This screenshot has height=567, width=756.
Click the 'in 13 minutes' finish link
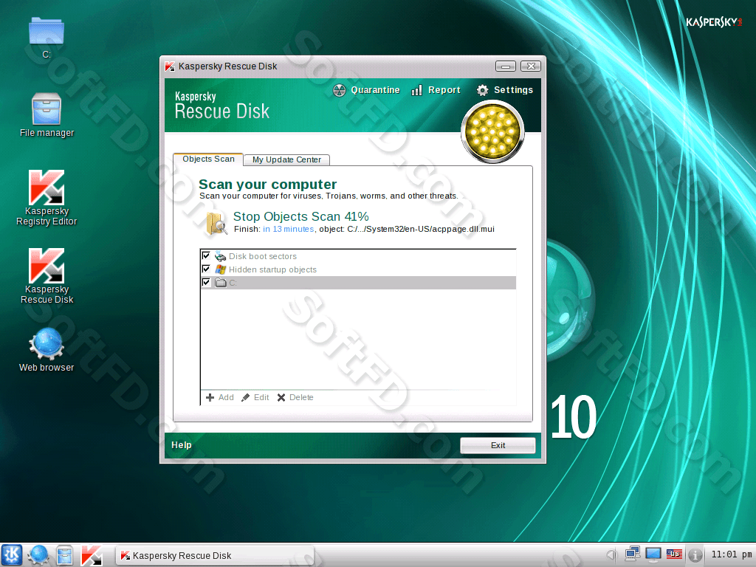289,229
